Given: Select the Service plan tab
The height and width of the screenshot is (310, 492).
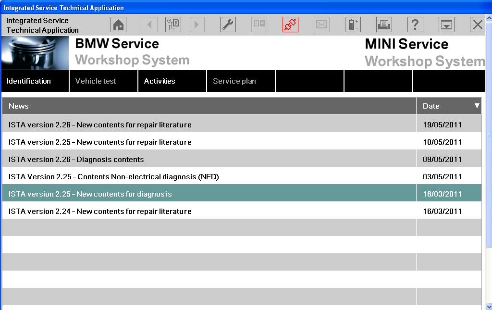Looking at the screenshot, I should [x=241, y=81].
